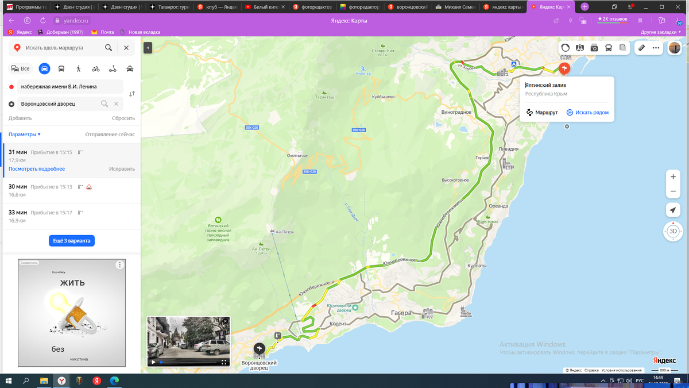The height and width of the screenshot is (388, 689).
Task: Select the walking route icon
Action: [x=78, y=68]
